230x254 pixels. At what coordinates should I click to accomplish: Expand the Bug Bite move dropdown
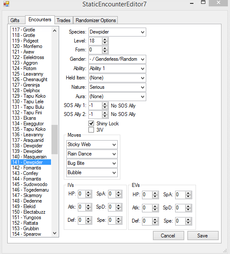pos(114,164)
